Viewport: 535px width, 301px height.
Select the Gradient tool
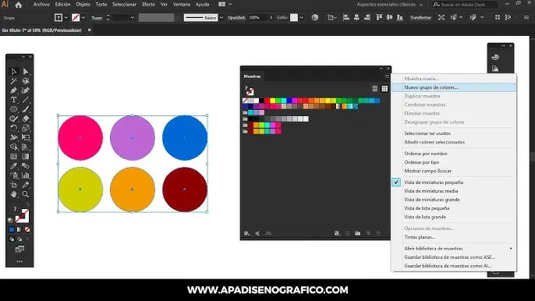tap(26, 156)
